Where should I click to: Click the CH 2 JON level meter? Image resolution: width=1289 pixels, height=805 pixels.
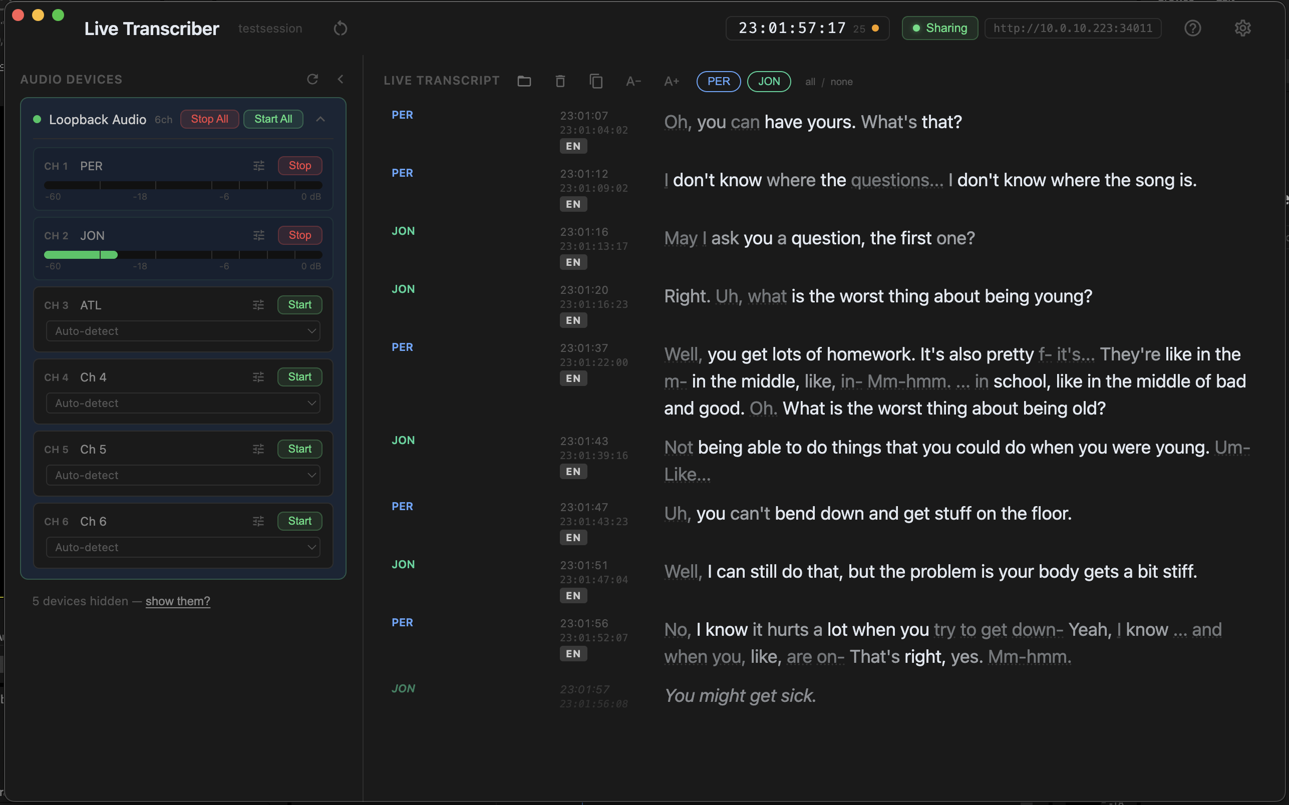coord(183,255)
